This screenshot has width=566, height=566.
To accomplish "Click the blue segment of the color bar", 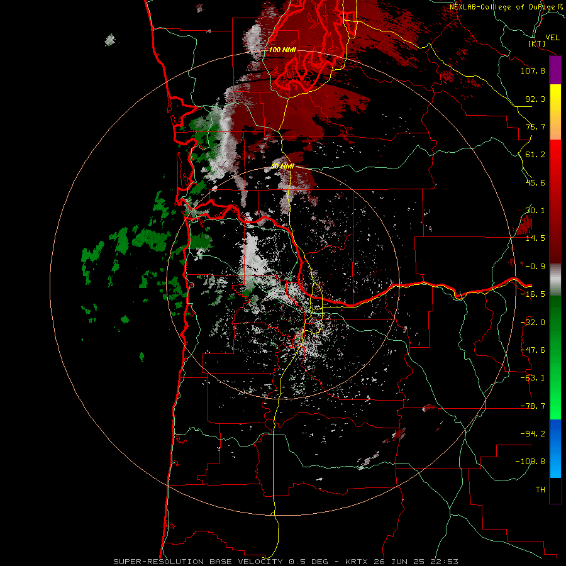I will pyautogui.click(x=555, y=448).
